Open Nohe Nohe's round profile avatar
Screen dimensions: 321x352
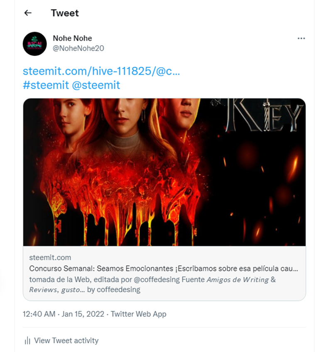coord(34,44)
